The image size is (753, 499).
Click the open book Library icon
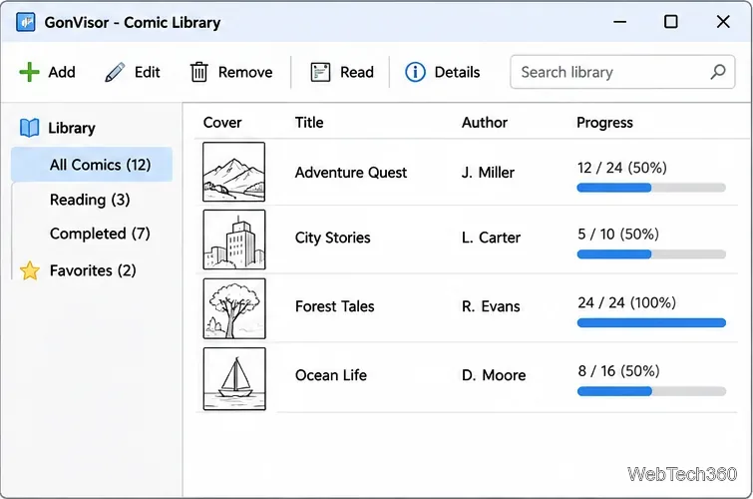(x=29, y=128)
